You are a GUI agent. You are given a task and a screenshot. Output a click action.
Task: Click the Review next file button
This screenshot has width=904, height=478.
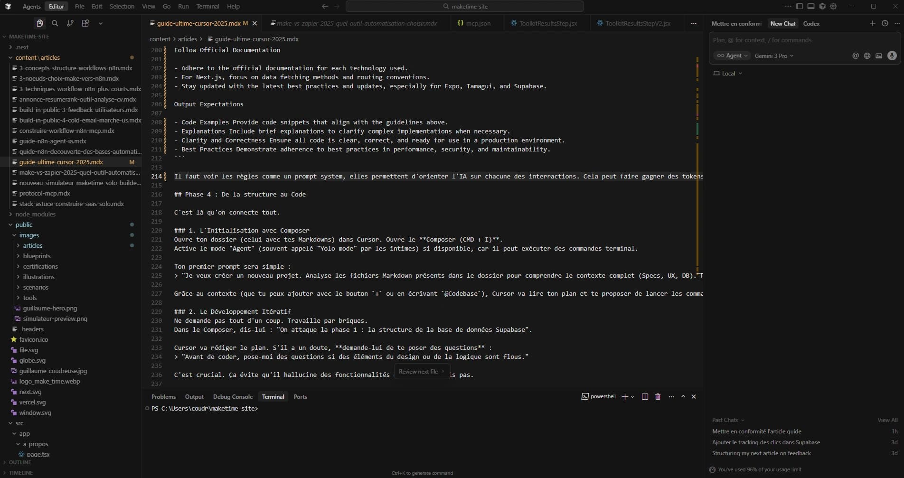tap(421, 372)
